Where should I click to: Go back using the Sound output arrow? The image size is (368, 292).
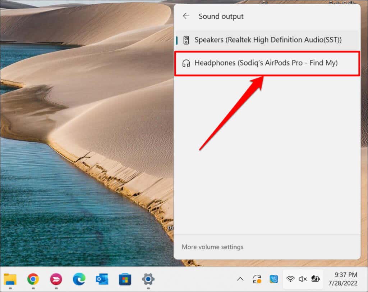[186, 16]
